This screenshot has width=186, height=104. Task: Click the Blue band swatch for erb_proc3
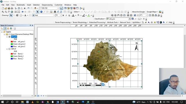pyautogui.click(x=12, y=47)
